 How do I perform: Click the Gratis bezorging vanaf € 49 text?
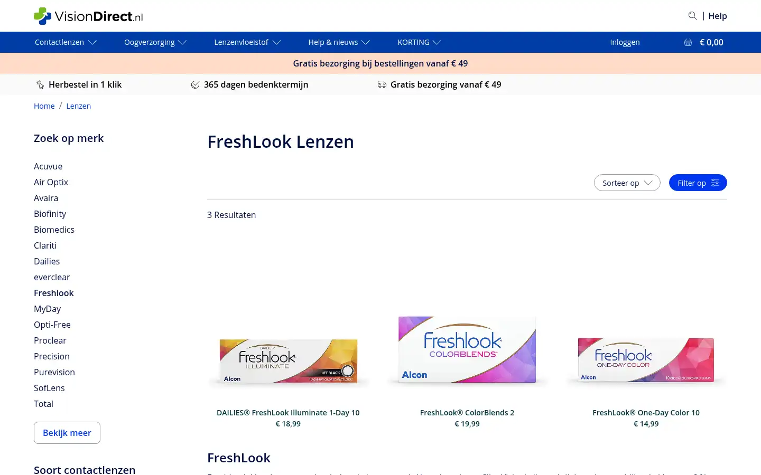coord(446,84)
